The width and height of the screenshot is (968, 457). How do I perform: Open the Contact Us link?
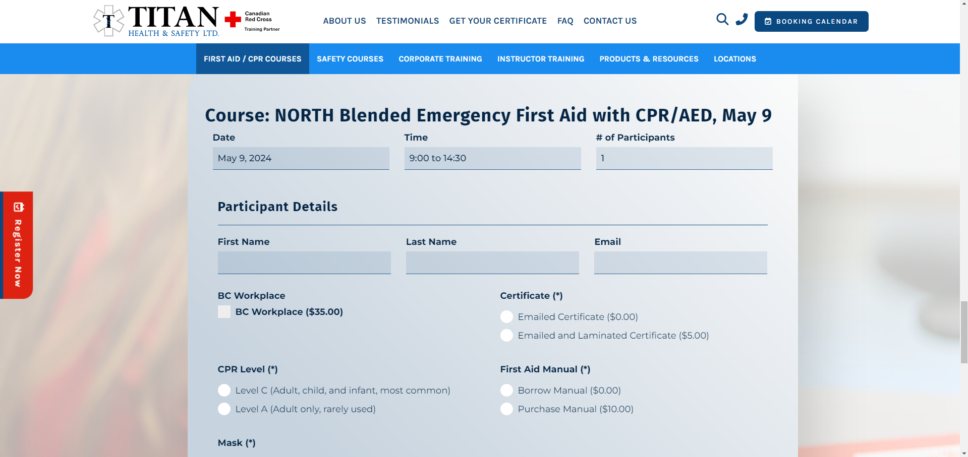tap(610, 21)
